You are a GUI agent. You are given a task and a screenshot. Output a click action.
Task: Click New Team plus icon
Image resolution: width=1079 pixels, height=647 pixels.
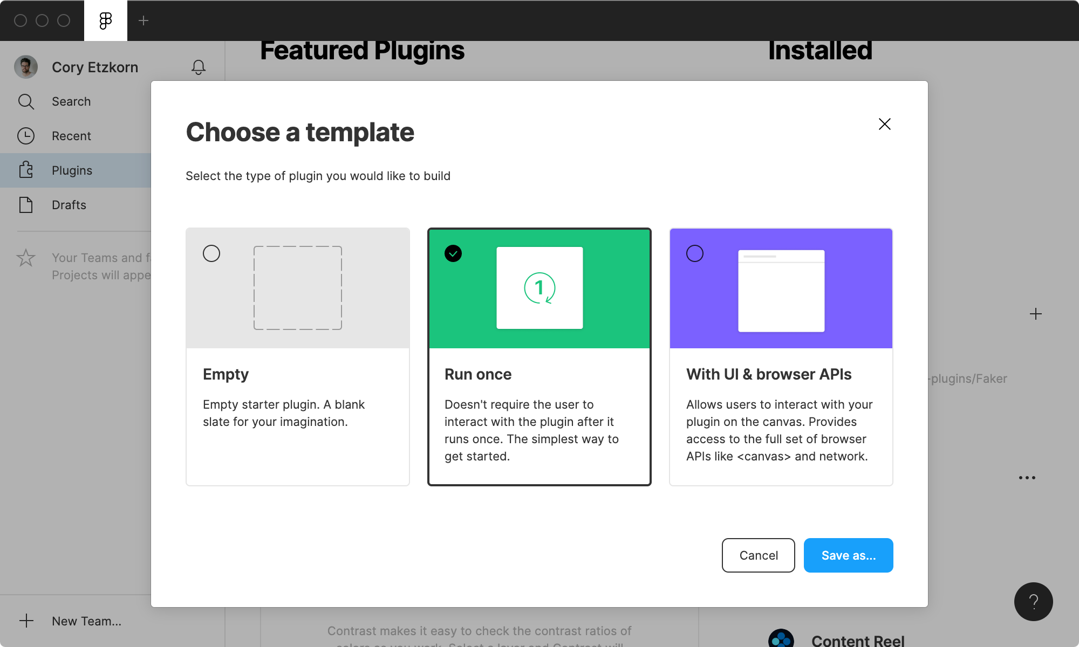click(x=26, y=621)
